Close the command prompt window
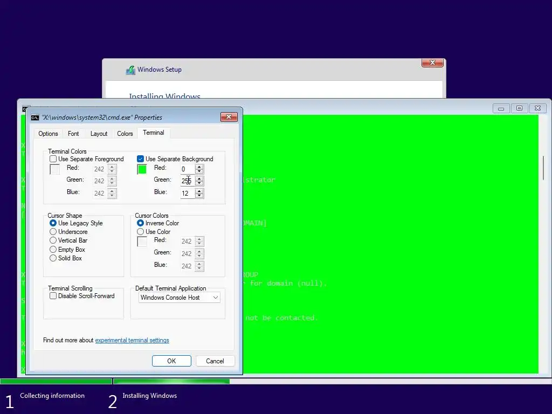 point(537,108)
